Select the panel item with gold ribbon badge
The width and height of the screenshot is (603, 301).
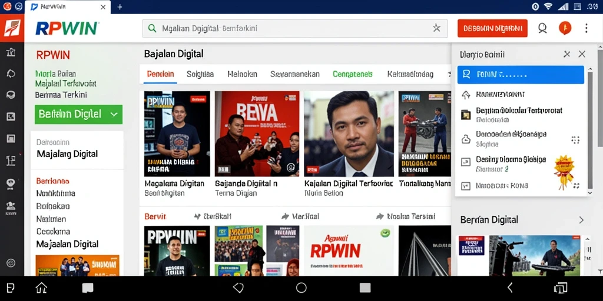click(521, 163)
